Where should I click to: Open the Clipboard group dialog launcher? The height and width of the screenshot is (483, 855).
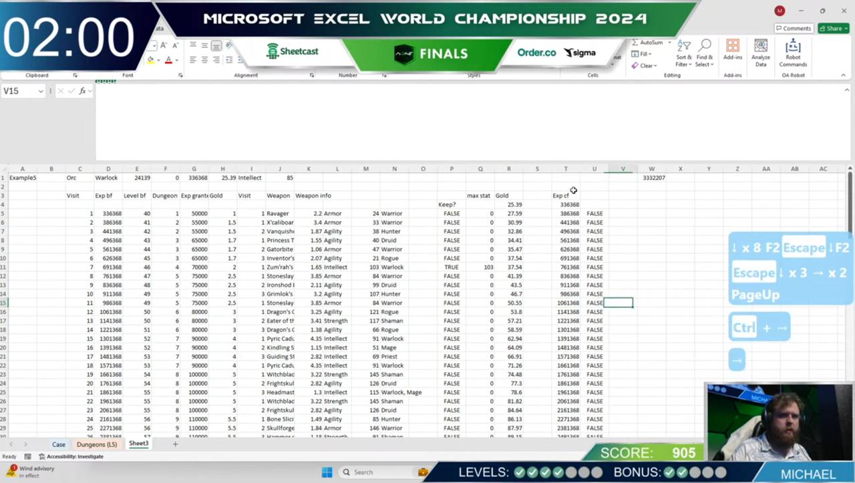pos(75,75)
